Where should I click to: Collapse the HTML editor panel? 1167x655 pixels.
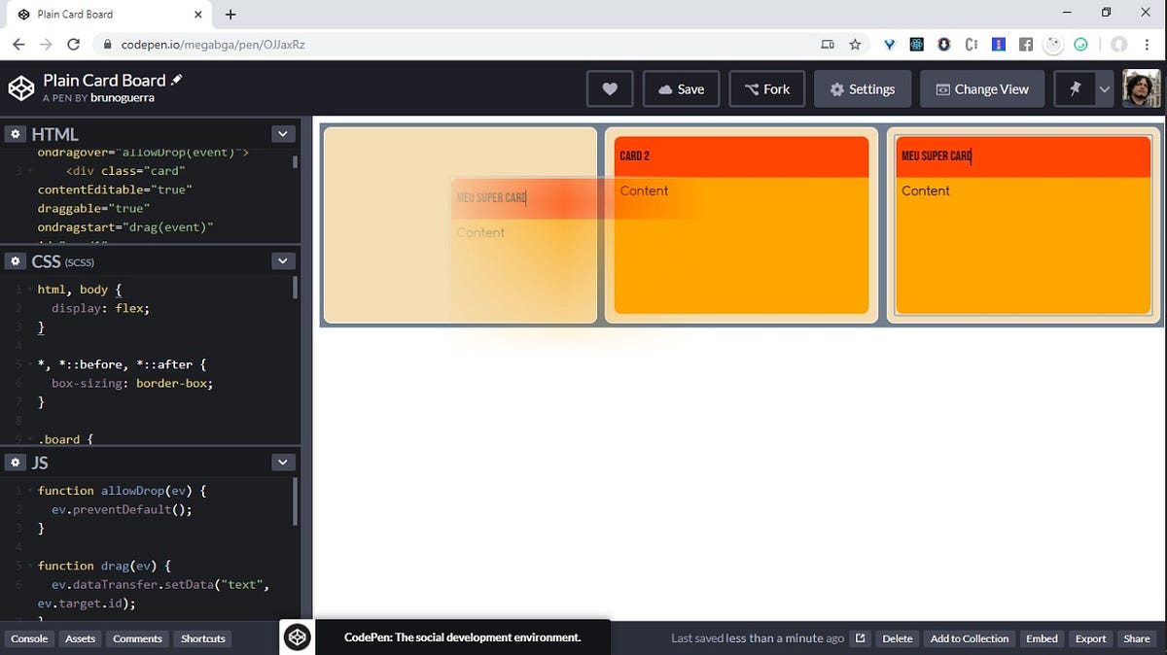282,133
